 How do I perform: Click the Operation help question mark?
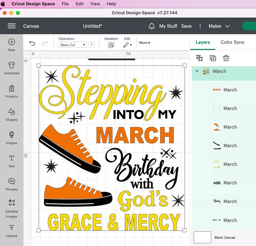click(92, 45)
